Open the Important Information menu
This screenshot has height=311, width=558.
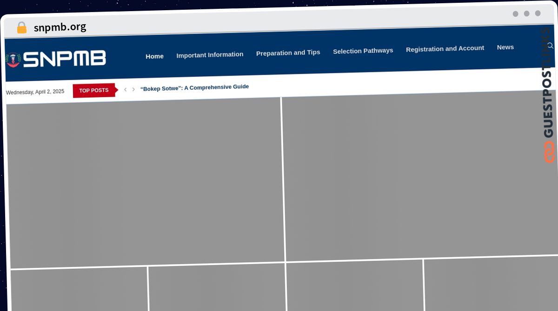click(210, 55)
